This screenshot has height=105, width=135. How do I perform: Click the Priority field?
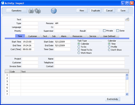point(30,31)
